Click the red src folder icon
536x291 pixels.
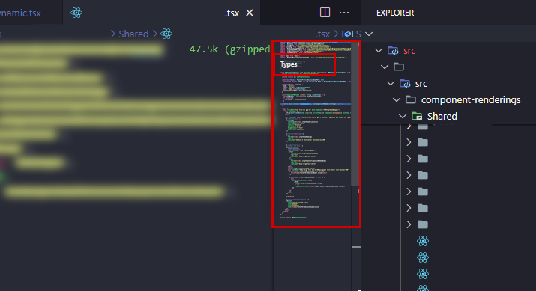(393, 50)
